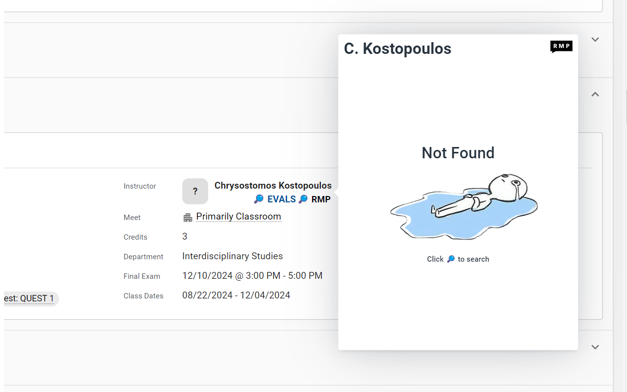Click the Final Exam date and time

(252, 276)
